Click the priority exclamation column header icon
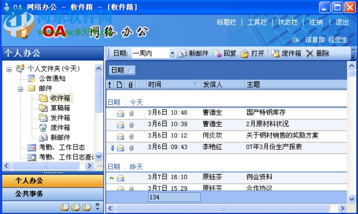This screenshot has width=358, height=214. coord(110,85)
